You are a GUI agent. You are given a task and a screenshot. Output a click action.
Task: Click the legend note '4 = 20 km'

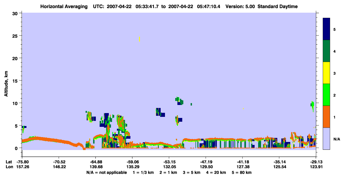click(x=216, y=172)
